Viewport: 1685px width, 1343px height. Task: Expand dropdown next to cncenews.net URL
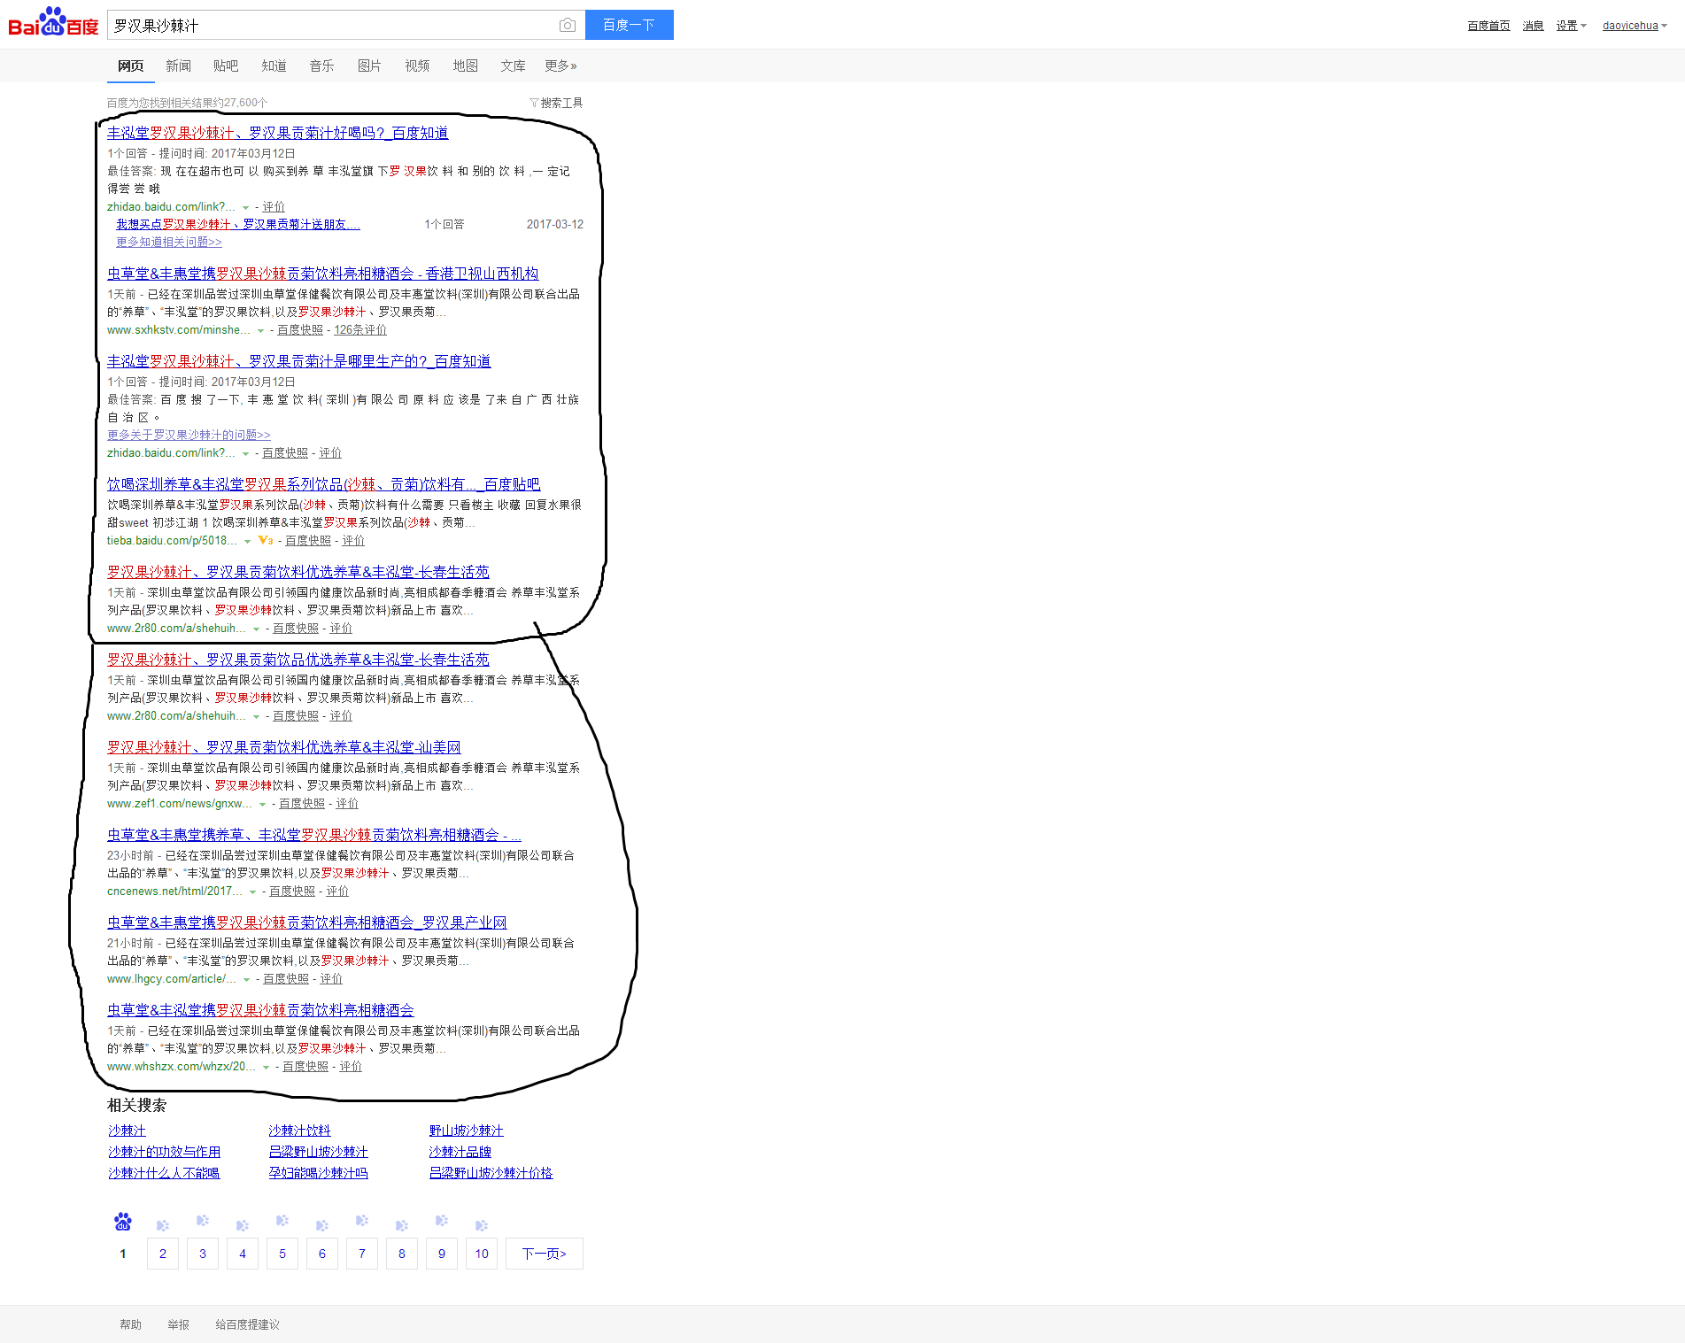pos(252,891)
